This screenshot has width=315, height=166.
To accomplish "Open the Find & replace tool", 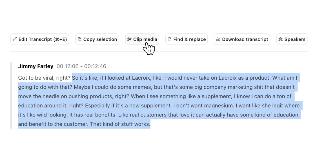I will coord(189,39).
